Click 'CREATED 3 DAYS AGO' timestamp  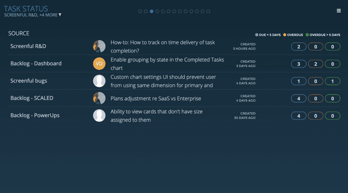point(246,64)
